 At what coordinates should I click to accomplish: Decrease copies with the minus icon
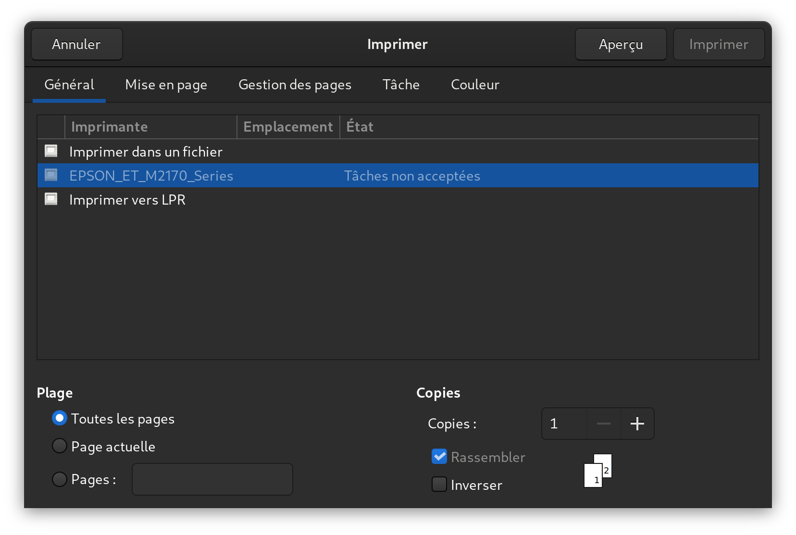pos(603,424)
